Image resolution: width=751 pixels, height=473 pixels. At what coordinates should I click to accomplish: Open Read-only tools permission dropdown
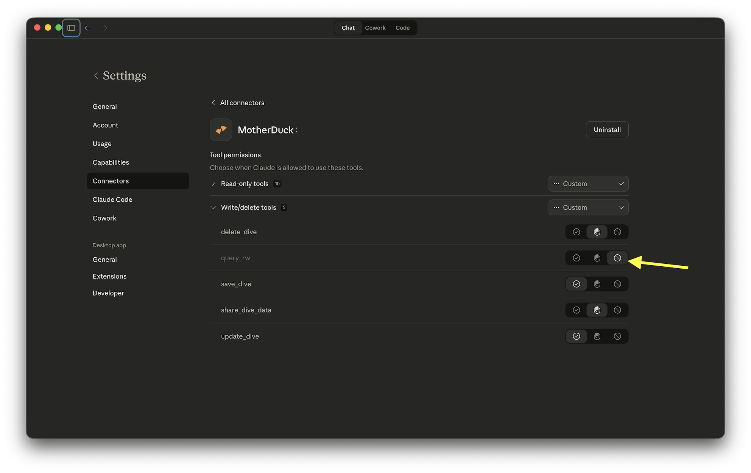[x=588, y=184]
